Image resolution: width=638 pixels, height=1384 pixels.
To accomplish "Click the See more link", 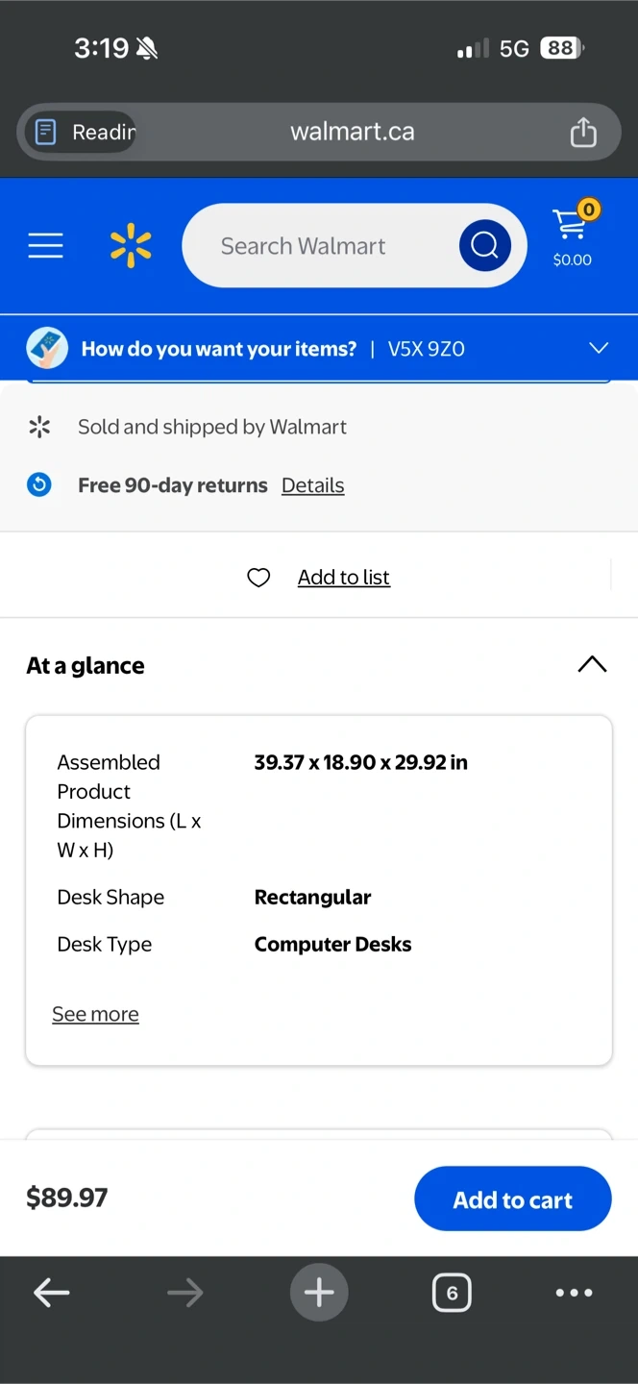I will click(x=95, y=1014).
